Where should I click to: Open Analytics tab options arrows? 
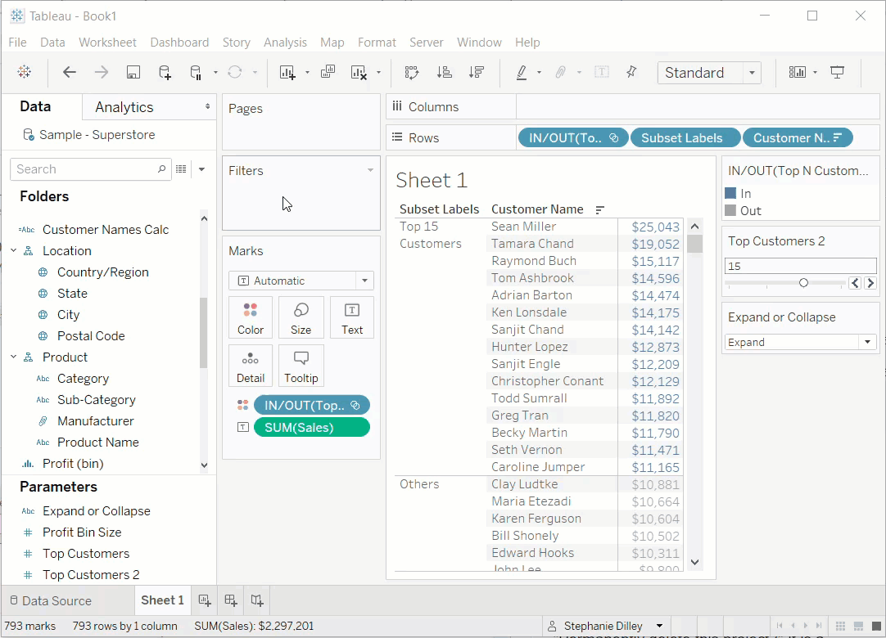pos(207,106)
